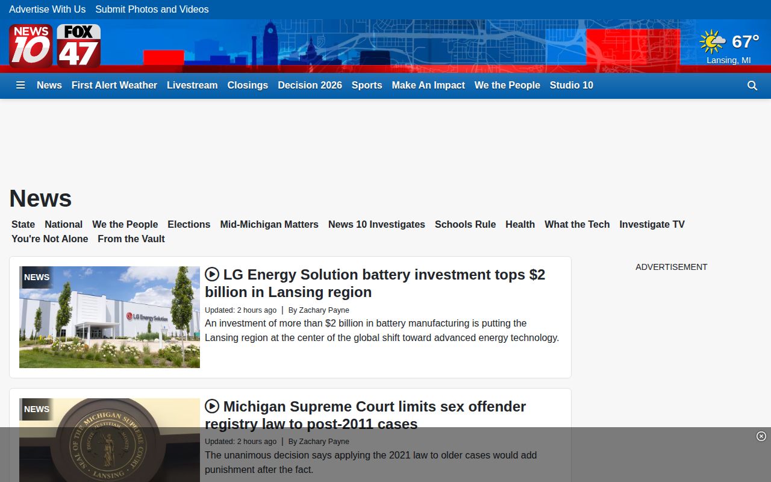
Task: Open News 10 Investigates category
Action: (376, 224)
